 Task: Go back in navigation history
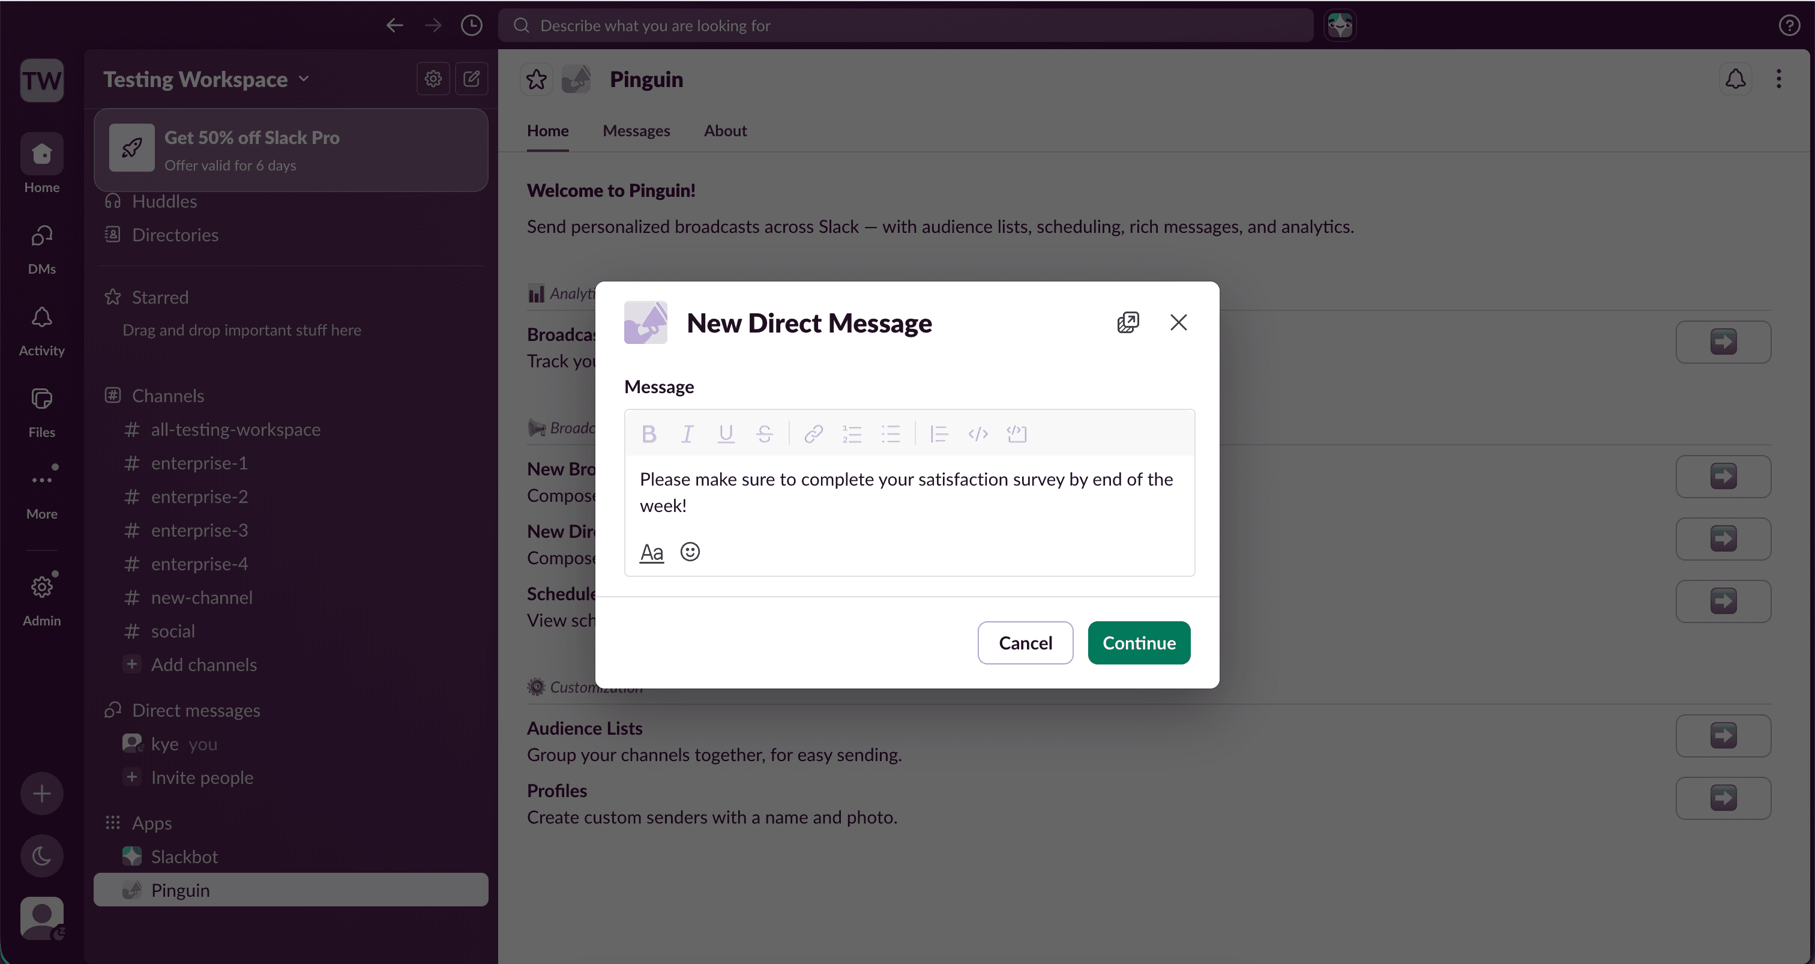pos(394,25)
